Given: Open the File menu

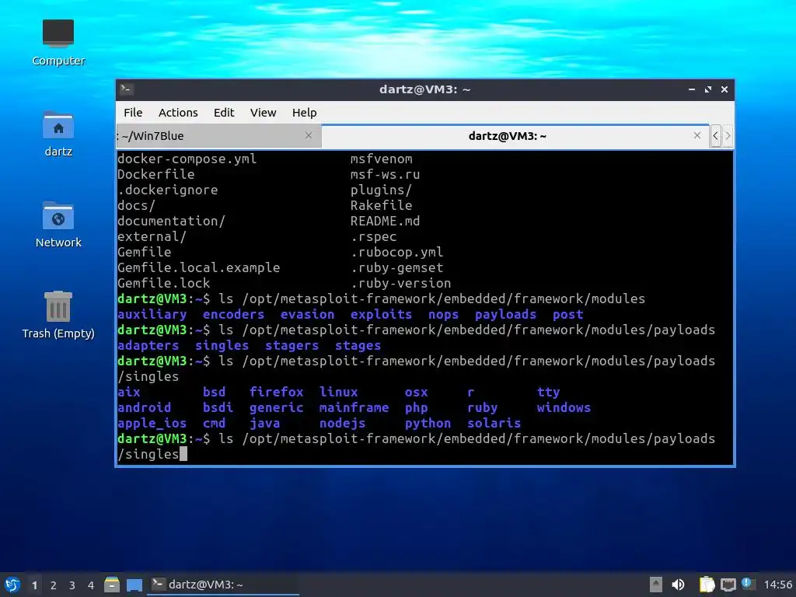Looking at the screenshot, I should pos(133,112).
